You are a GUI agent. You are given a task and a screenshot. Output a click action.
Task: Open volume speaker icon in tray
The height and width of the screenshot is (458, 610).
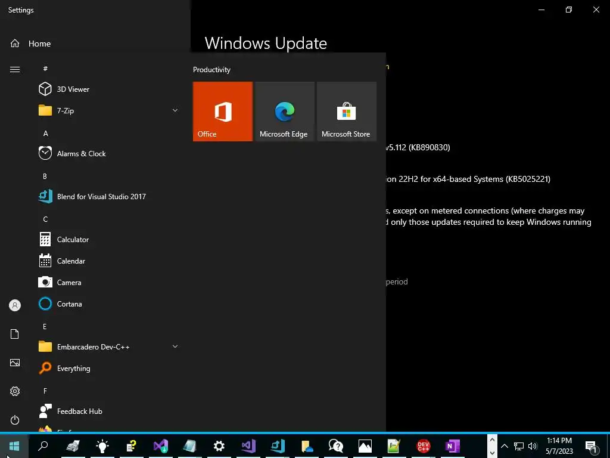coord(533,446)
